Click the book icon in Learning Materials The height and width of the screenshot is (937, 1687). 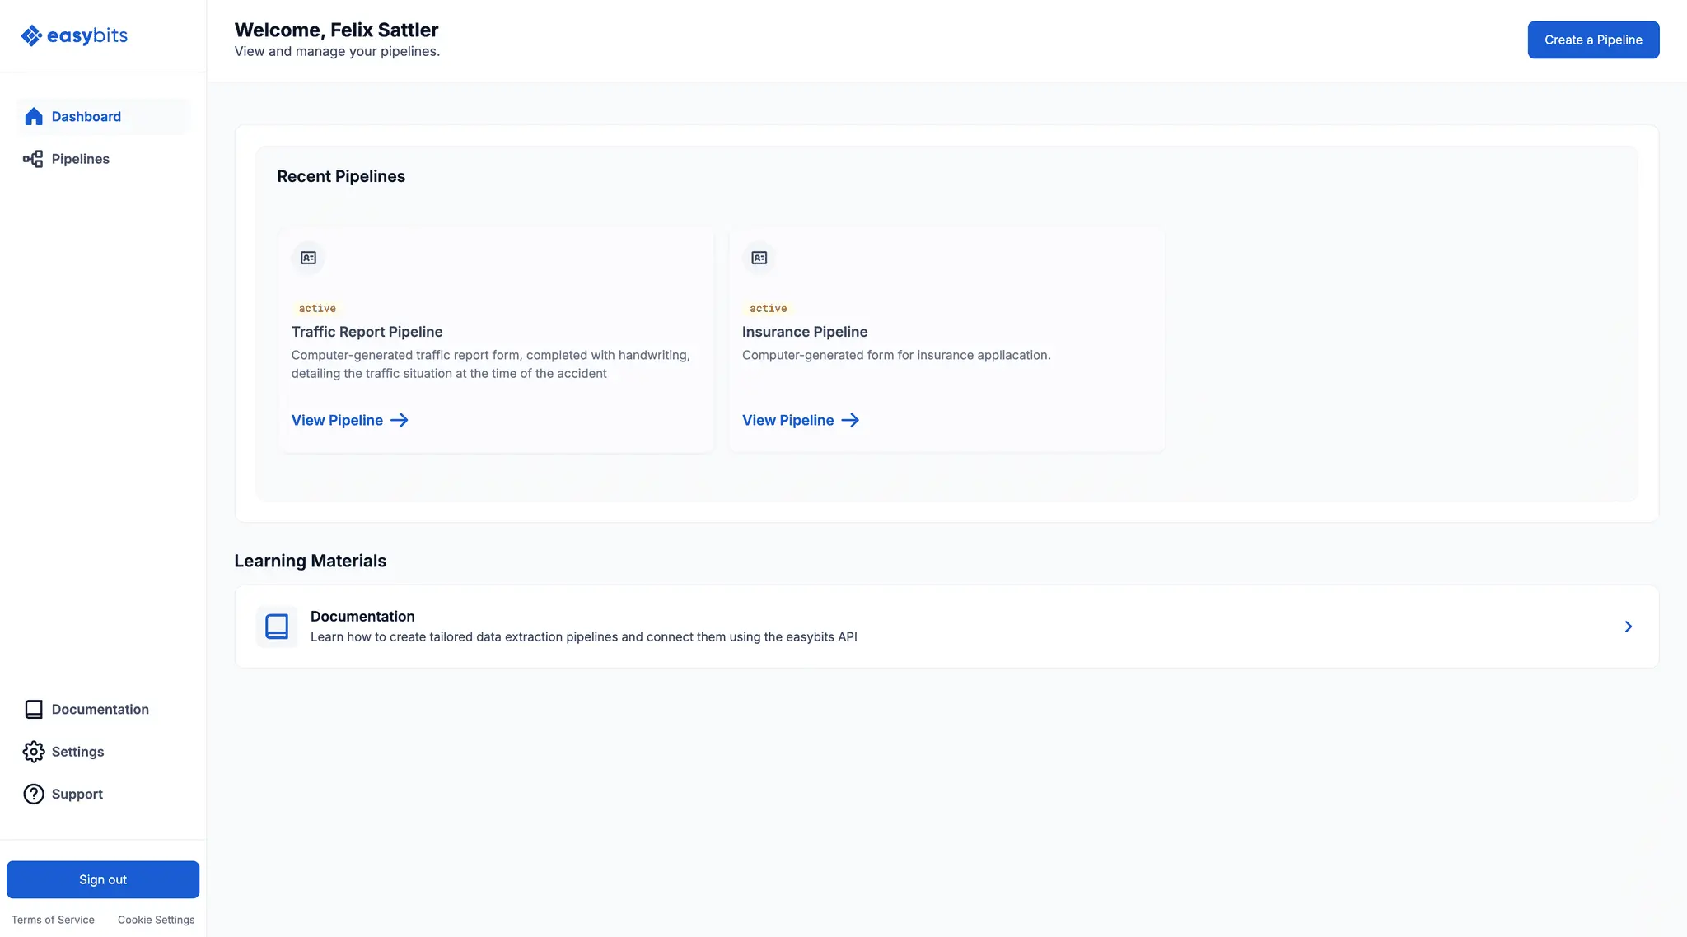click(x=277, y=627)
